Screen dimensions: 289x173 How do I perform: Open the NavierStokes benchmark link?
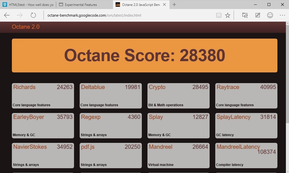click(x=30, y=147)
